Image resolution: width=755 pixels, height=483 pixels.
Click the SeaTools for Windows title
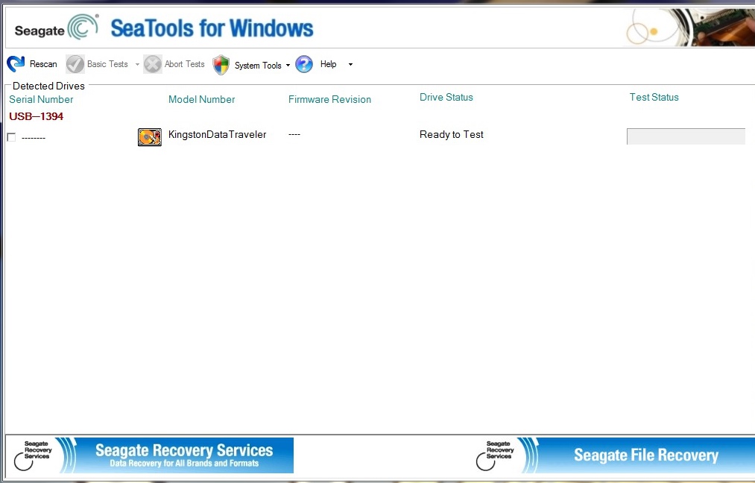(x=212, y=28)
